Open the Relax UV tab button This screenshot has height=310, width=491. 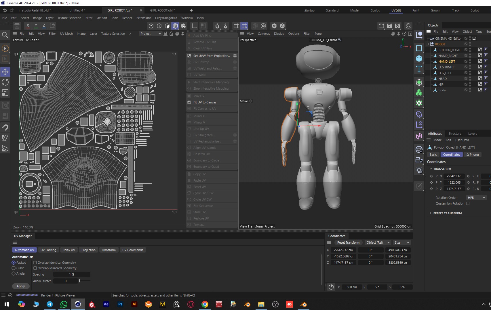(x=69, y=250)
